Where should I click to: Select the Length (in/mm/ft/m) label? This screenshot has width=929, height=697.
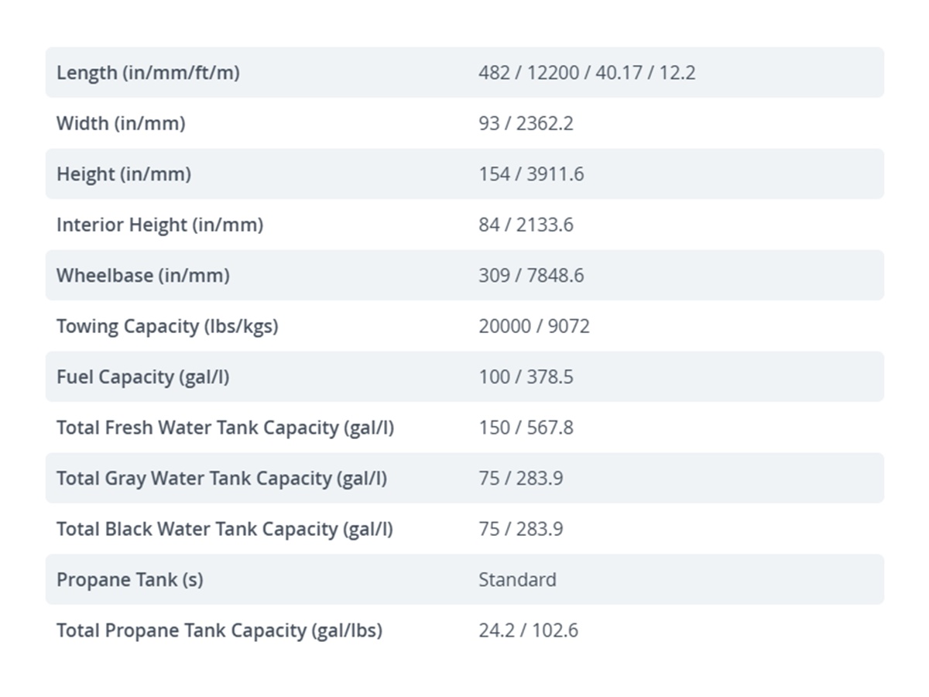tap(148, 73)
